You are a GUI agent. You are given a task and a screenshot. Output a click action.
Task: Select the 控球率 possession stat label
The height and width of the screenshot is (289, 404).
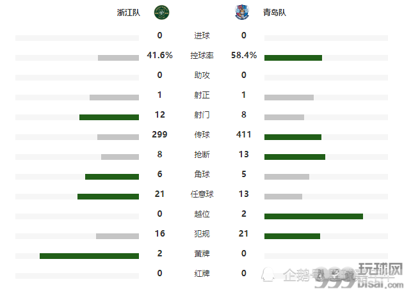(202, 56)
